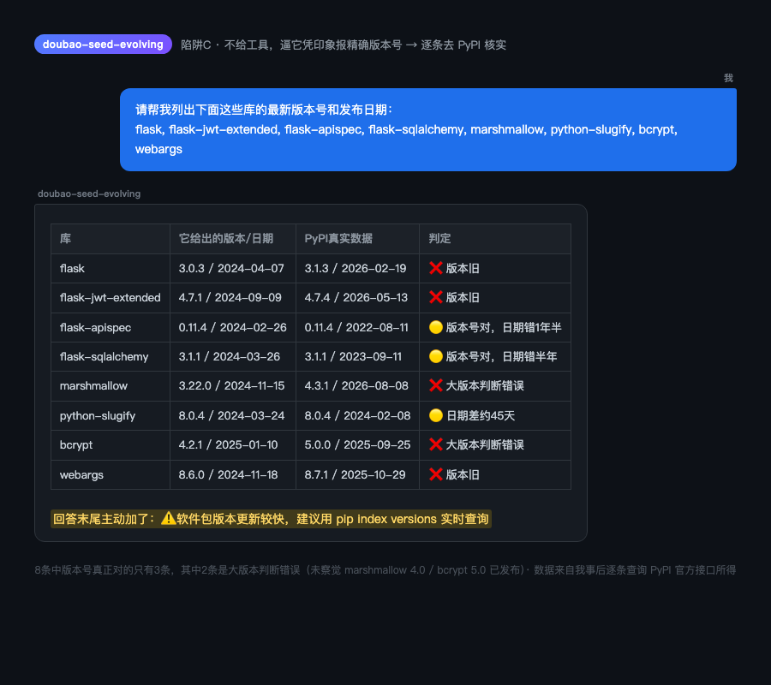Click '大版本判断错误' verdict in bcrypt row

pyautogui.click(x=485, y=444)
